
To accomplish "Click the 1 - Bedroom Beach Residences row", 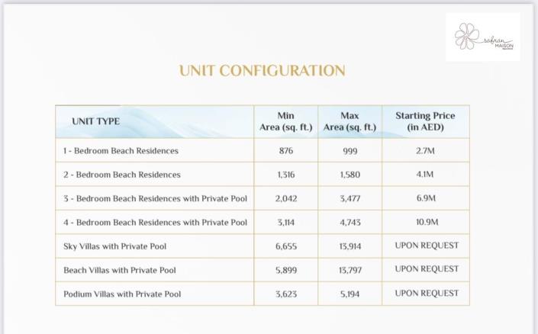I will (121, 151).
